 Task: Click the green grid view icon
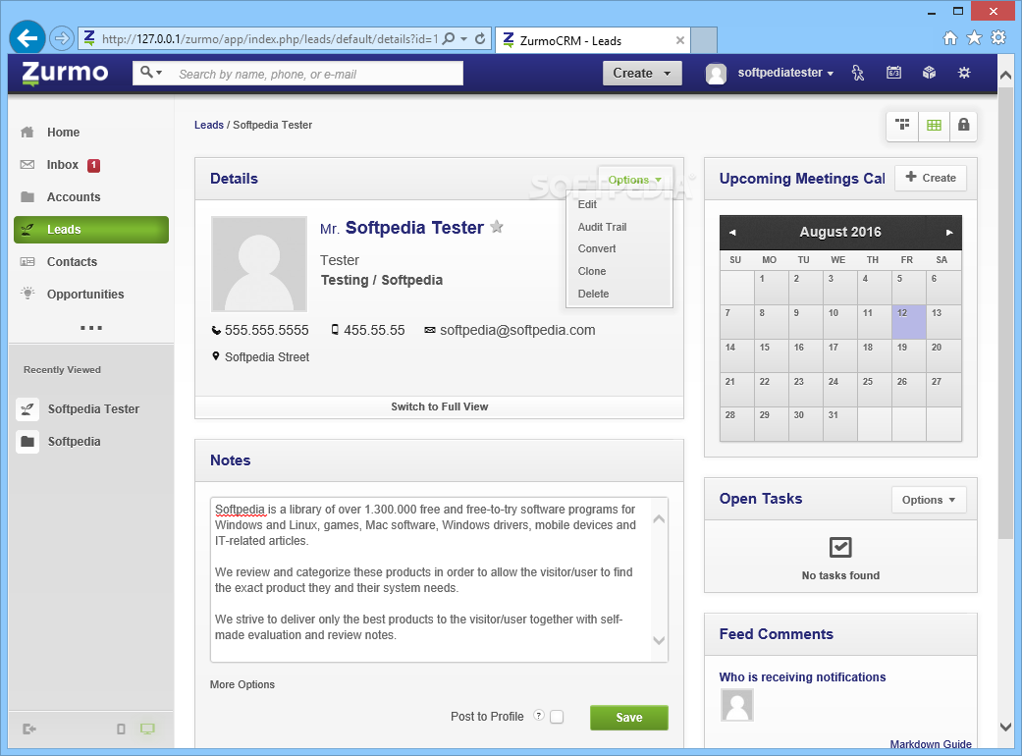pyautogui.click(x=934, y=125)
